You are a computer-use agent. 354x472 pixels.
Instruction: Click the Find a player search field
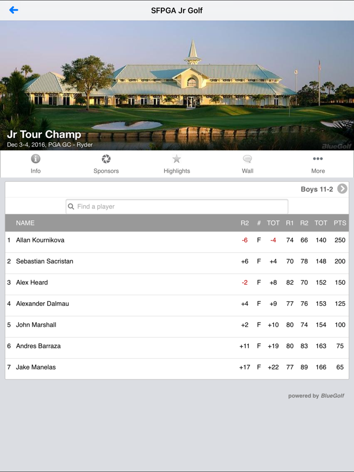(177, 206)
